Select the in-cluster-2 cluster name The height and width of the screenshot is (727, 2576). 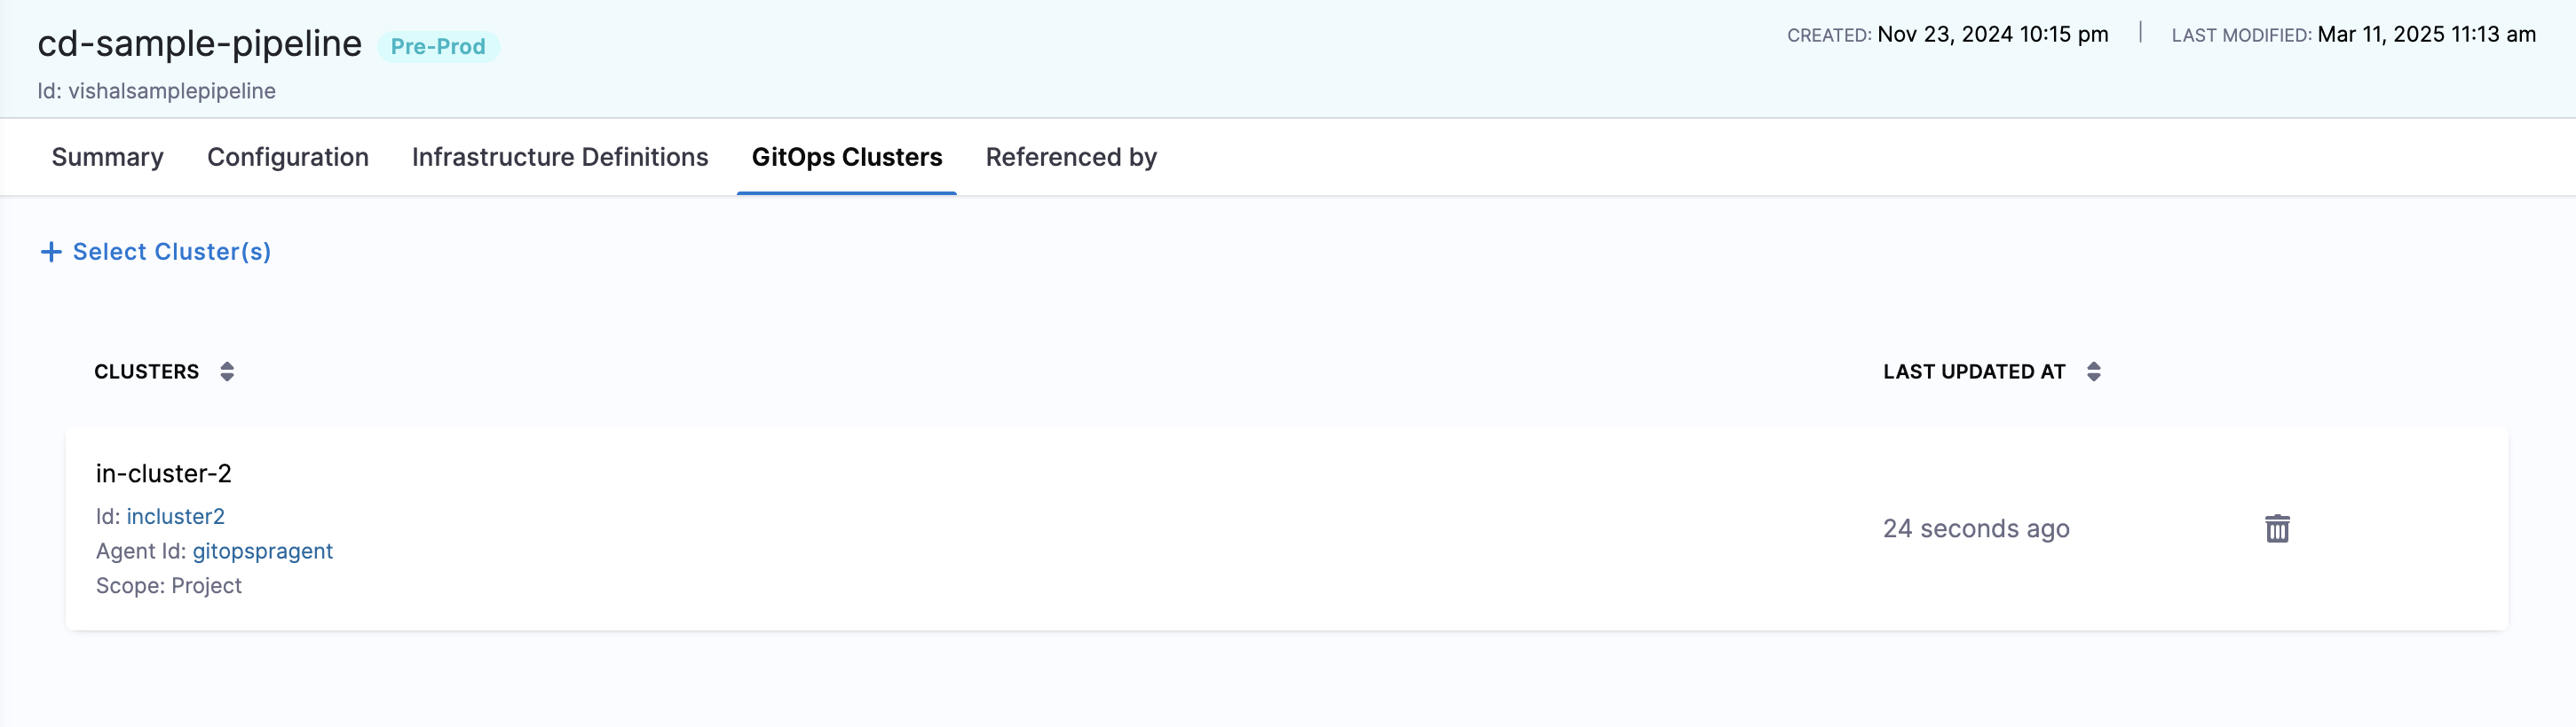pyautogui.click(x=164, y=473)
